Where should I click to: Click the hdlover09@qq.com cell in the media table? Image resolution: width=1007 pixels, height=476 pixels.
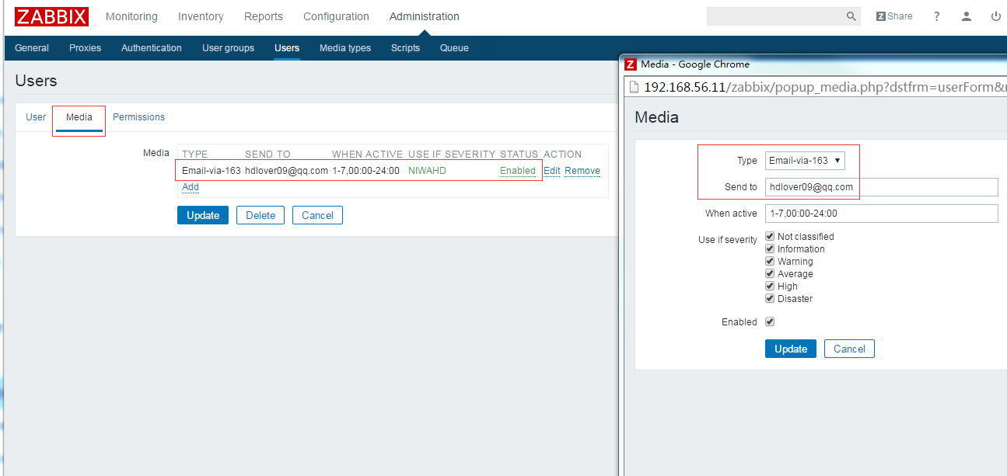pos(286,171)
